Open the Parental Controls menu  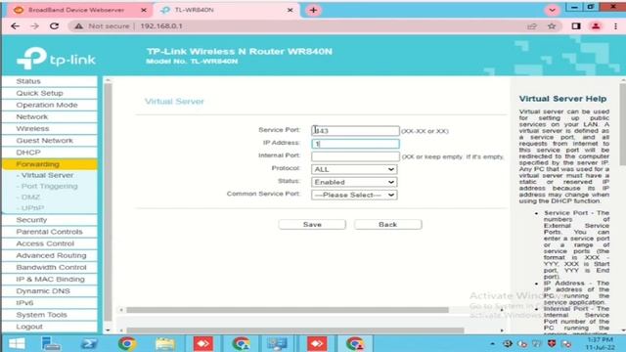(x=50, y=232)
